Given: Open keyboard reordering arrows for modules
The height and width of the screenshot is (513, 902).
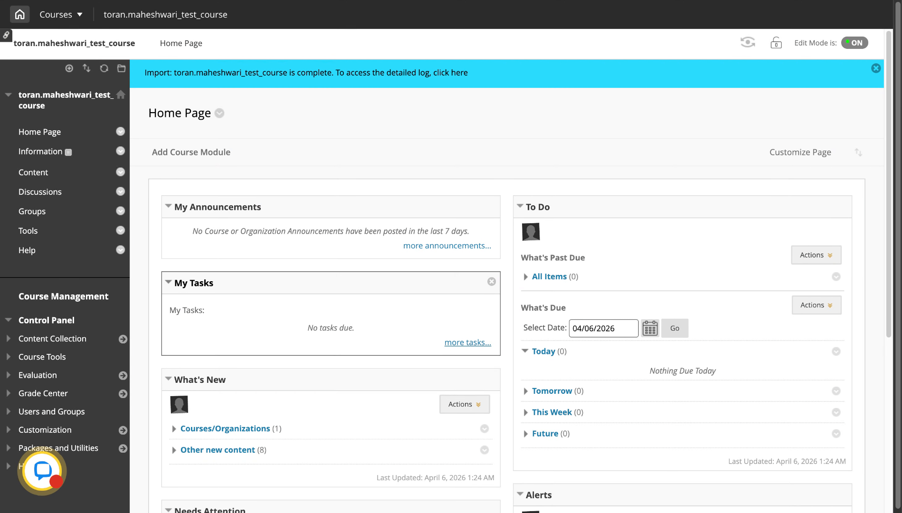Looking at the screenshot, I should pos(858,152).
